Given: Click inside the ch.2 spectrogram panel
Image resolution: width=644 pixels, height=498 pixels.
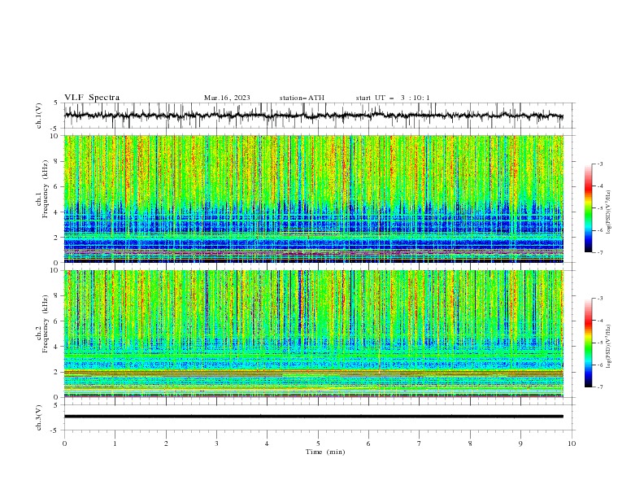Looking at the screenshot, I should [314, 334].
